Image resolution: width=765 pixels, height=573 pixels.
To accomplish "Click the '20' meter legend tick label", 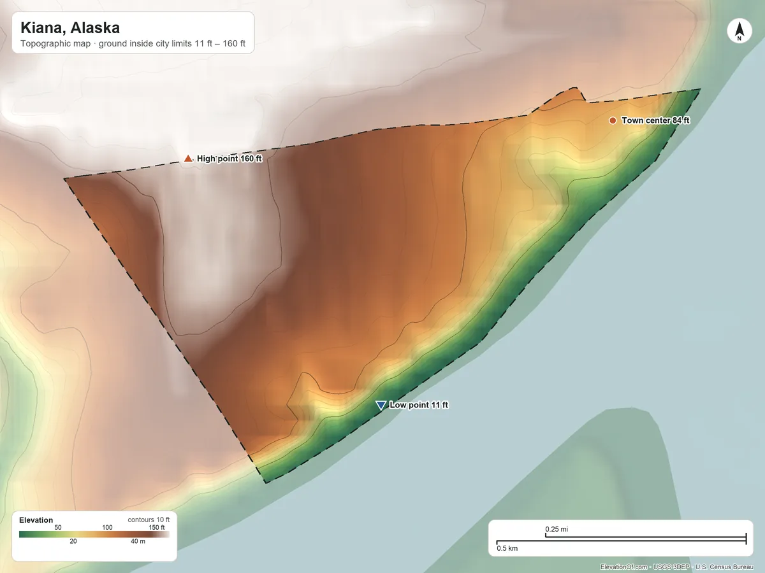I will 73,541.
